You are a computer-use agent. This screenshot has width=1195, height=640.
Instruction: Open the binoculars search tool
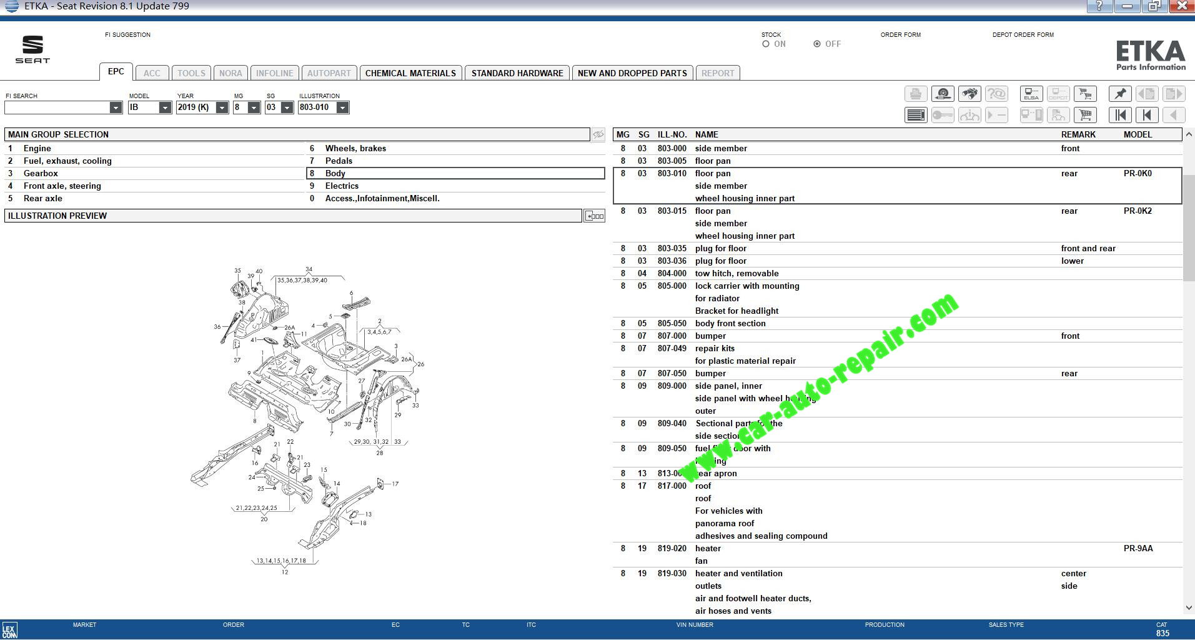point(969,94)
